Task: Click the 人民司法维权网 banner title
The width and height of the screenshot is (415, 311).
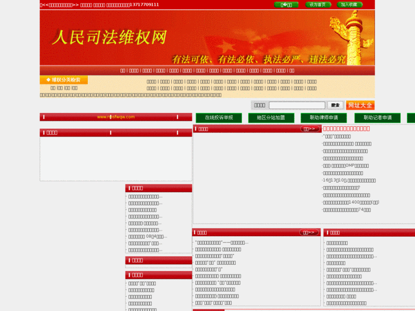Action: point(109,37)
